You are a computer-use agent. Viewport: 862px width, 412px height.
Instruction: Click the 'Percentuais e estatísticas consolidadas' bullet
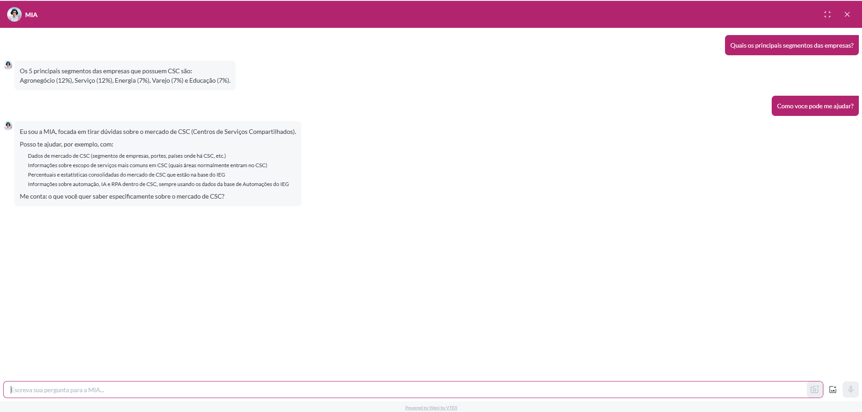(x=126, y=175)
